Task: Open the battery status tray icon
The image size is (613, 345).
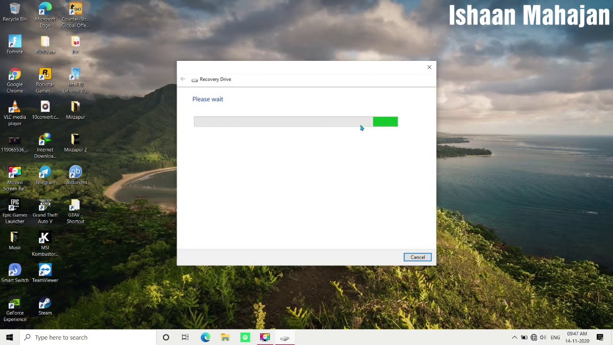Action: point(524,337)
